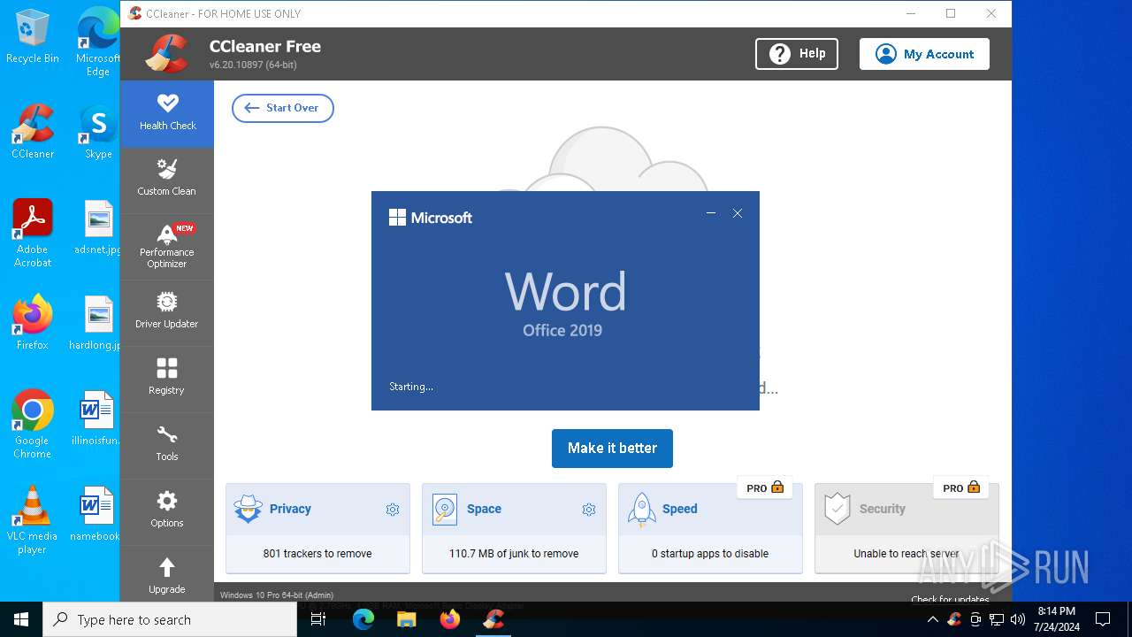
Task: Launch Firefox from the taskbar
Action: coord(449,619)
